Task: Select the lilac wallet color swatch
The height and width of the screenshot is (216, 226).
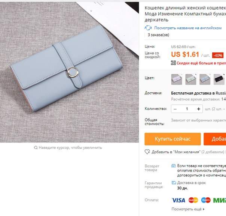Action: coord(177,80)
